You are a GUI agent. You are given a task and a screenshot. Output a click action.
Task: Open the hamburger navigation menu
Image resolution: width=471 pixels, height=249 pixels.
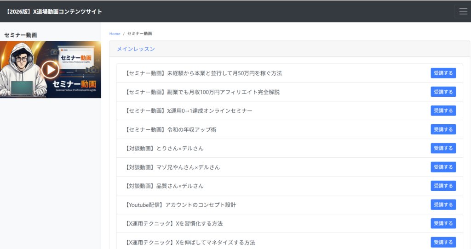tap(461, 11)
